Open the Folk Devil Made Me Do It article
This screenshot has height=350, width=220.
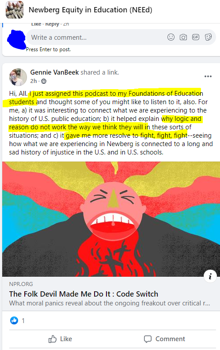pyautogui.click(x=83, y=294)
